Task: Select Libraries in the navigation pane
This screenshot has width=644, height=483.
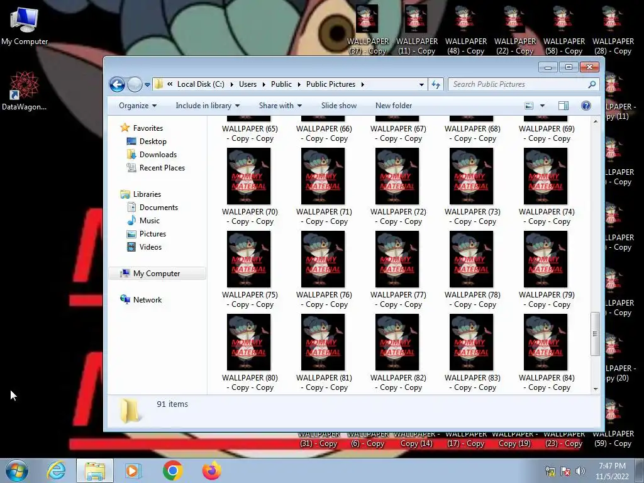Action: [x=147, y=194]
